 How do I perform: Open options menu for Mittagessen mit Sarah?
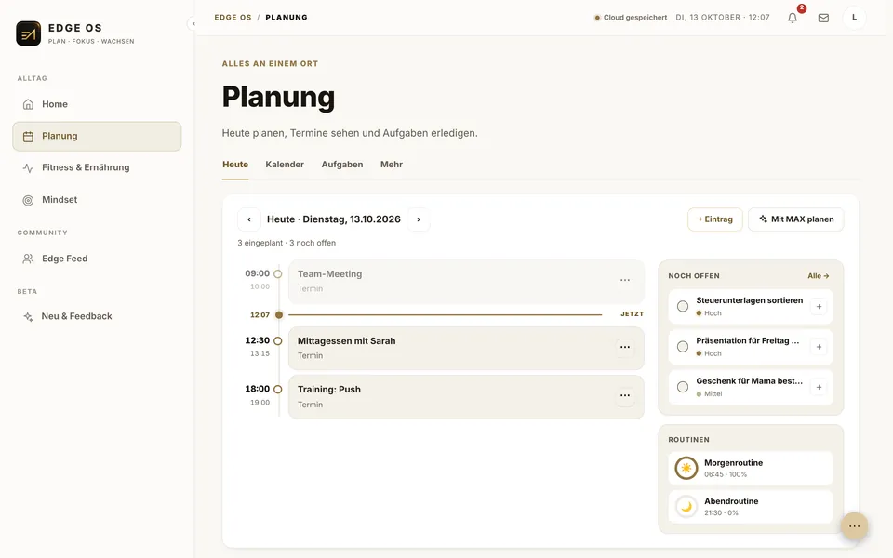tap(625, 347)
